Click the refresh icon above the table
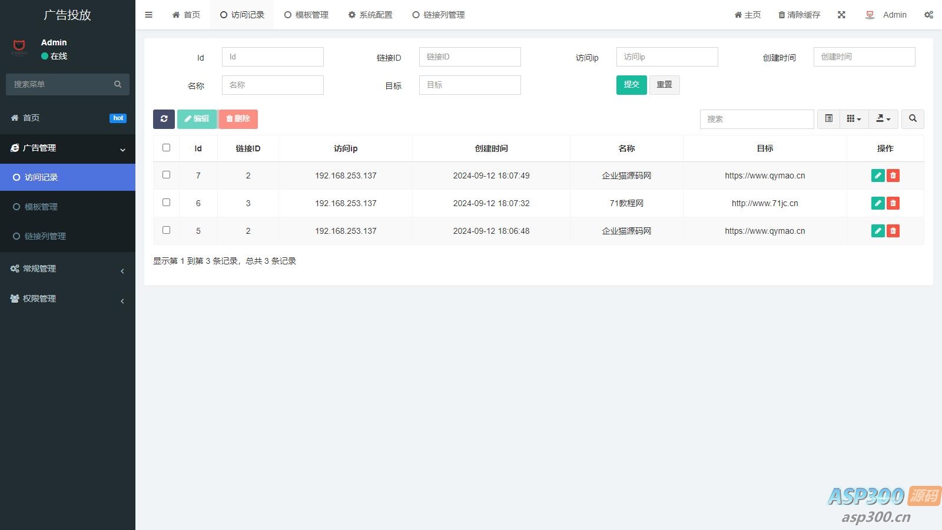The image size is (942, 530). [164, 119]
